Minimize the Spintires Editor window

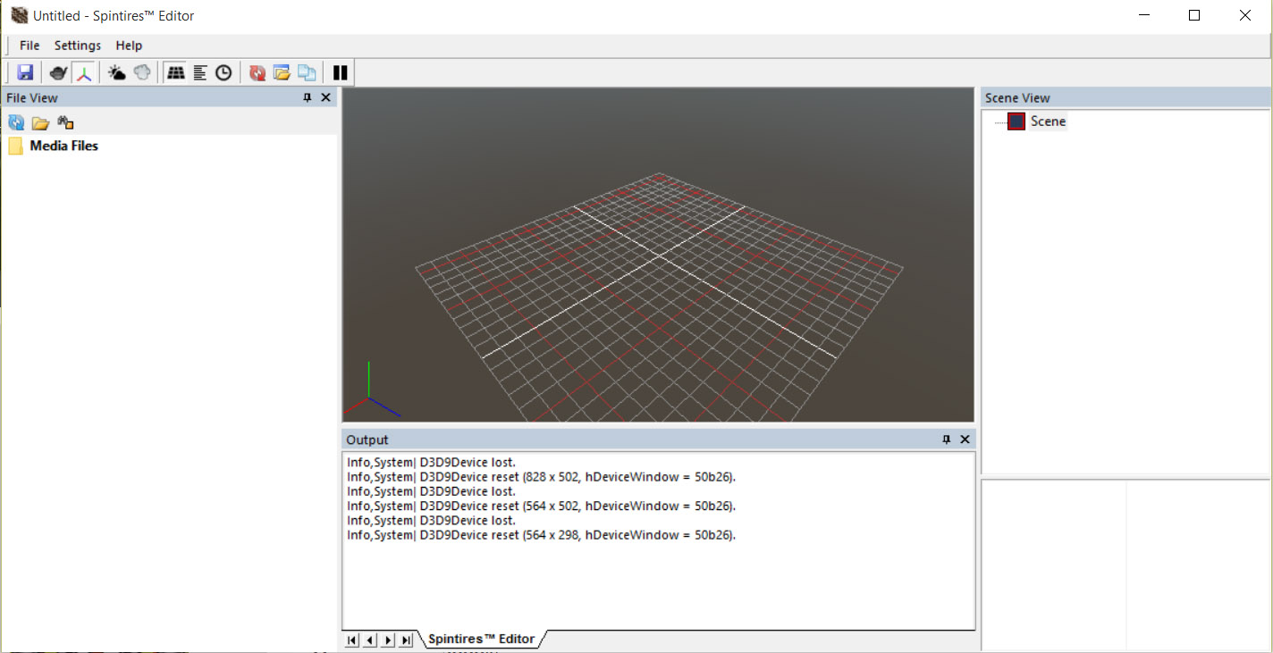point(1143,15)
